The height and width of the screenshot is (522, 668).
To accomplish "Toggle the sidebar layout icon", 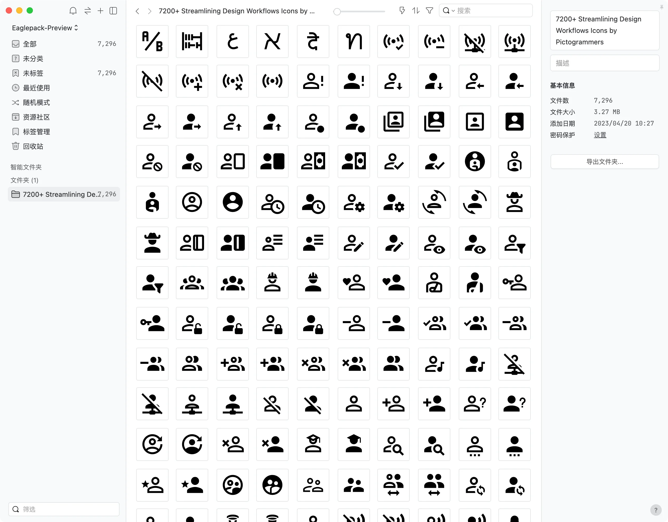I will tap(113, 11).
